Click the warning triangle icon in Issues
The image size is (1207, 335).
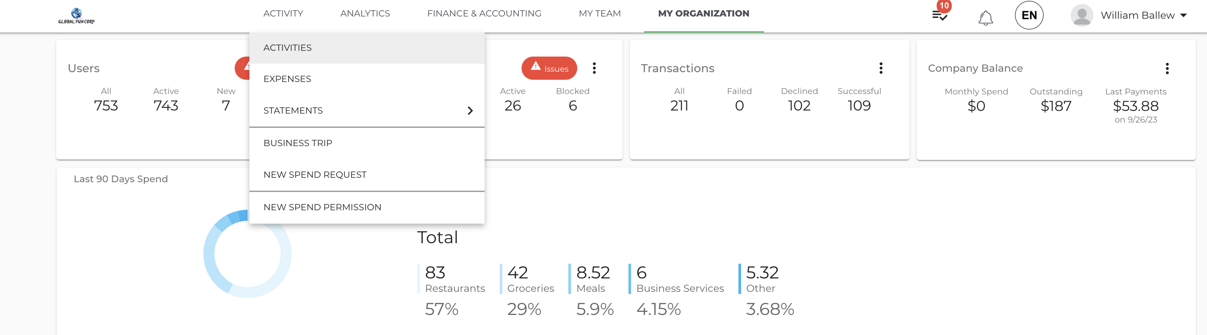535,66
